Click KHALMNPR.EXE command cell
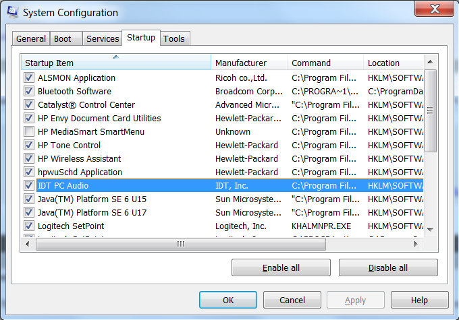Image resolution: width=459 pixels, height=320 pixels. click(321, 226)
